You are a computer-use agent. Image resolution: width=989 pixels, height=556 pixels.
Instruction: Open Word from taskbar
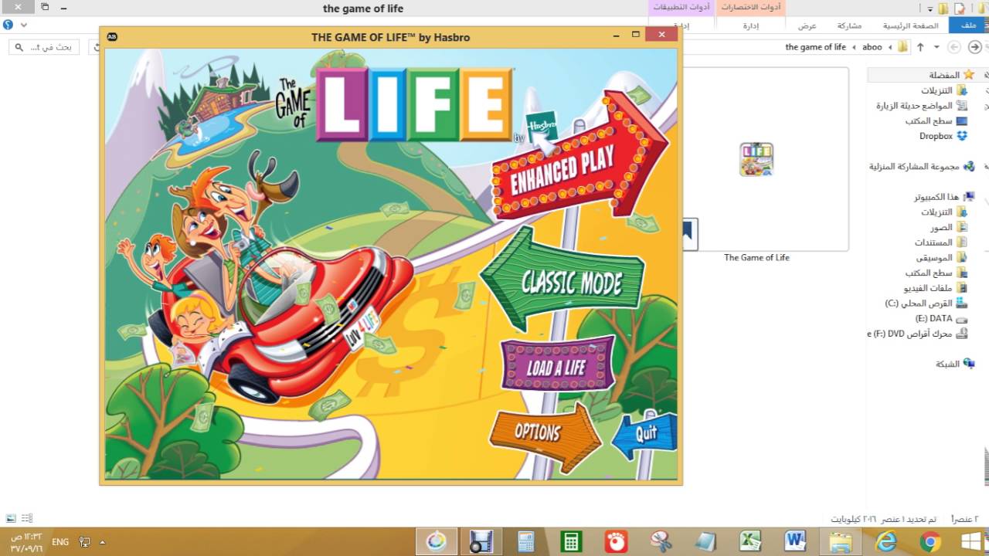point(794,541)
